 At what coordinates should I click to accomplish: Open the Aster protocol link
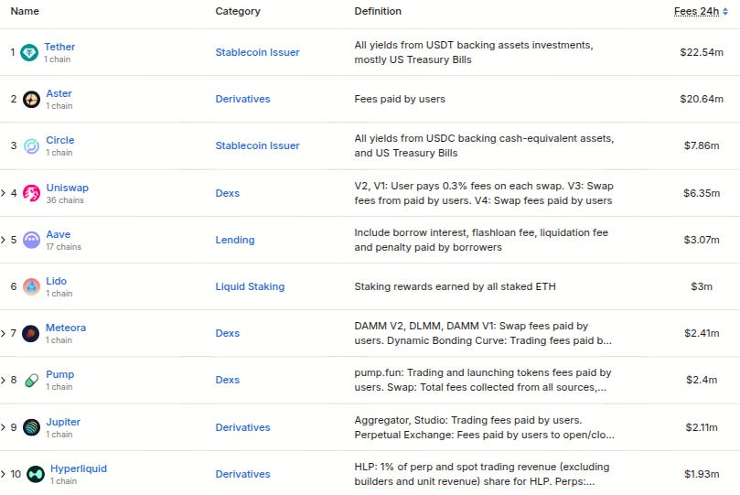point(59,93)
